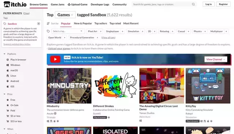Viewport: 234px width, 134px height.
Task: Add the Open World tag with plus
Action: tap(65, 38)
